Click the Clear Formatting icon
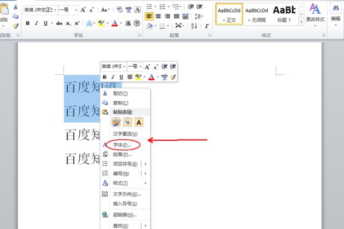344x229 pixels. coord(119,10)
